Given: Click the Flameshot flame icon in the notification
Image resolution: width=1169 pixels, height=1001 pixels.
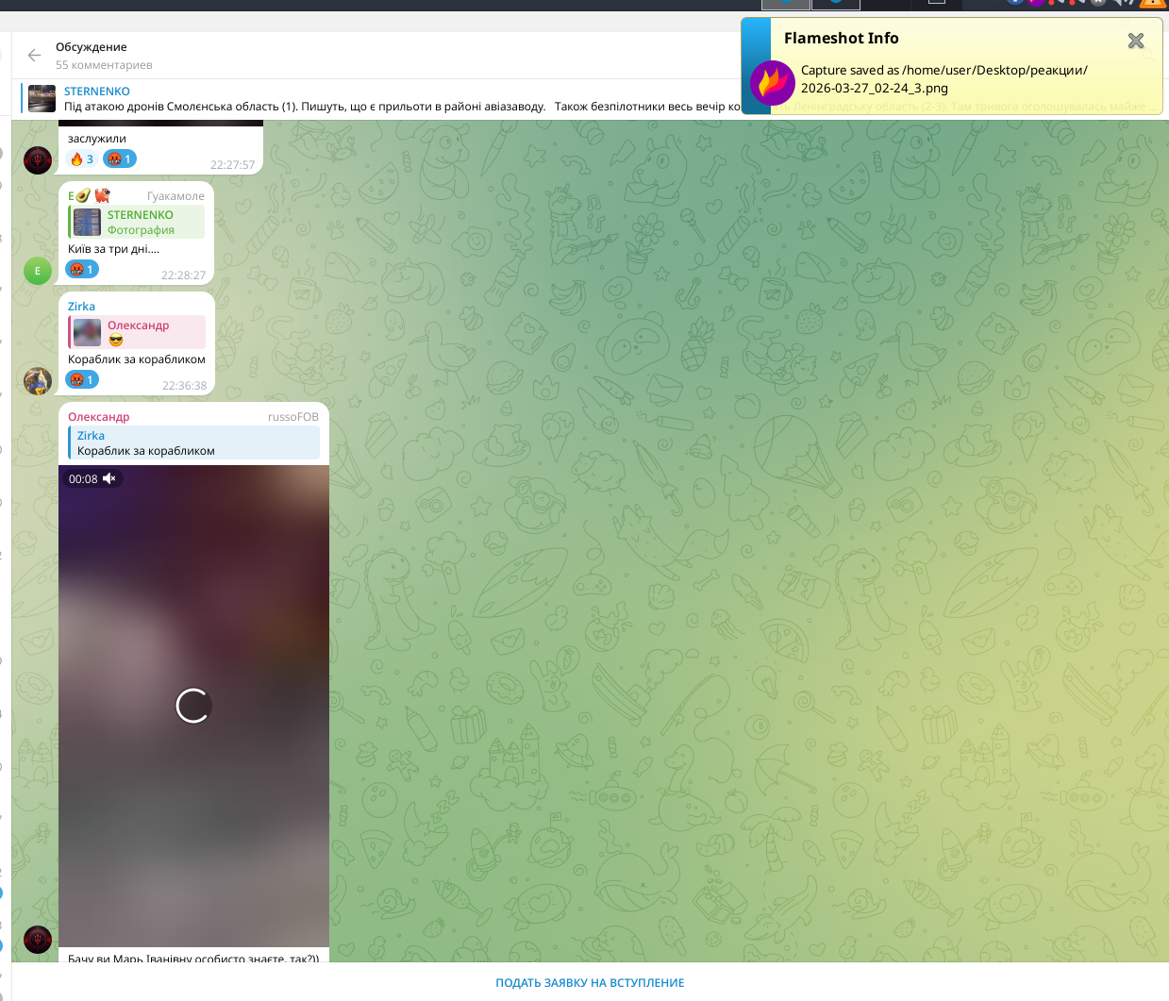Looking at the screenshot, I should click(772, 82).
